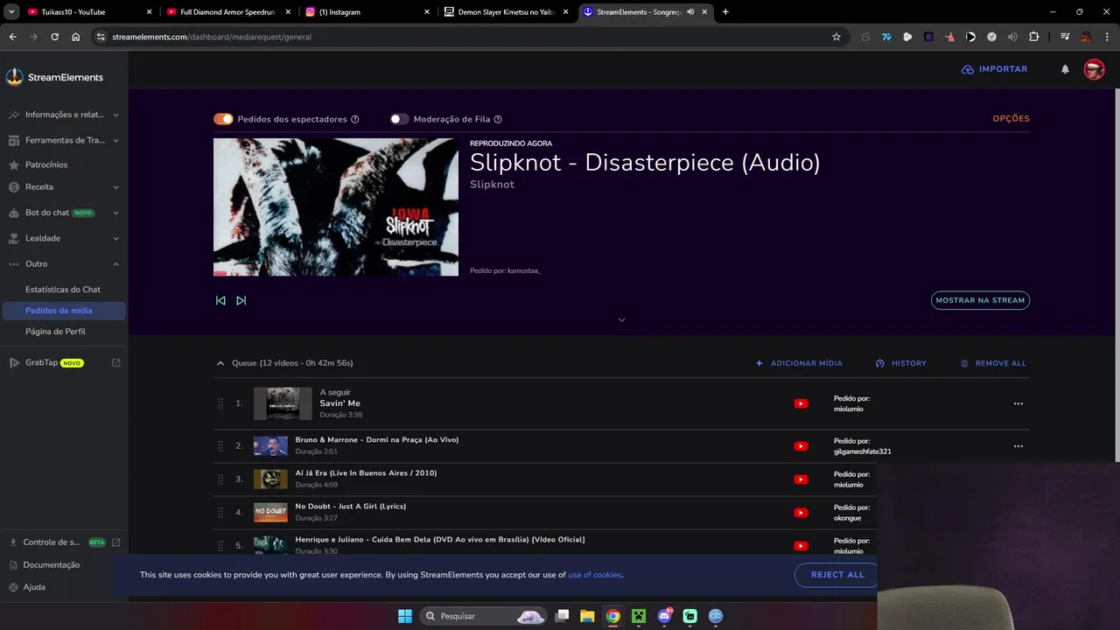This screenshot has height=630, width=1120.
Task: Collapse the Queue list chevron
Action: coord(220,363)
